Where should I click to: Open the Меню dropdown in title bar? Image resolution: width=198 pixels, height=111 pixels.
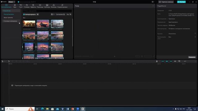(x=11, y=2)
